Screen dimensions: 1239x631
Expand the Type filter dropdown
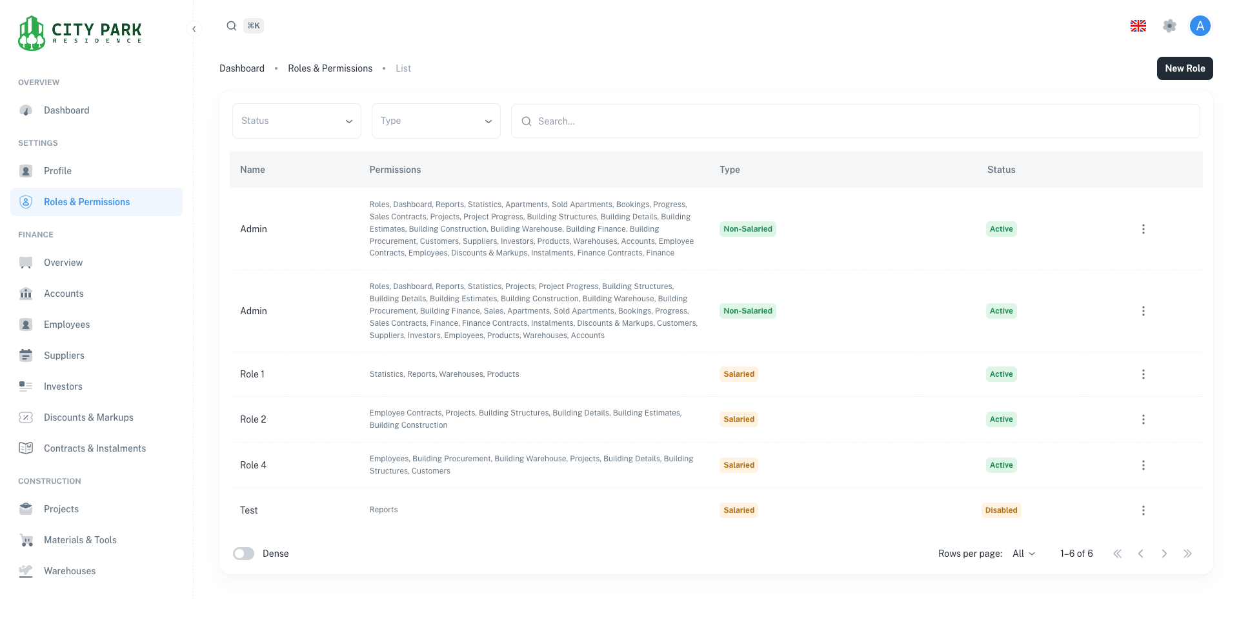(x=436, y=121)
